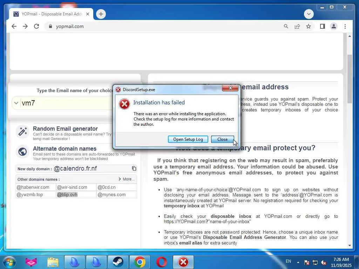The height and width of the screenshot is (269, 359).
Task: Close the YOPmail tab
Action: point(87,14)
